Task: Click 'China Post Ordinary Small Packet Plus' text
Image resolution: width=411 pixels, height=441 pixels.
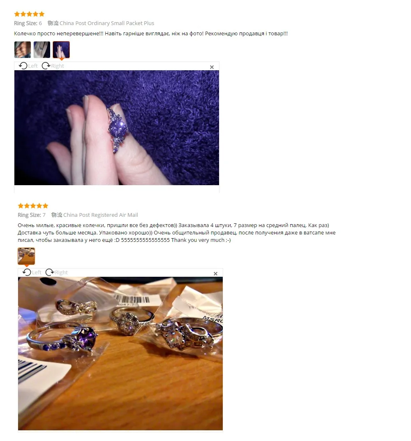Action: pos(107,23)
